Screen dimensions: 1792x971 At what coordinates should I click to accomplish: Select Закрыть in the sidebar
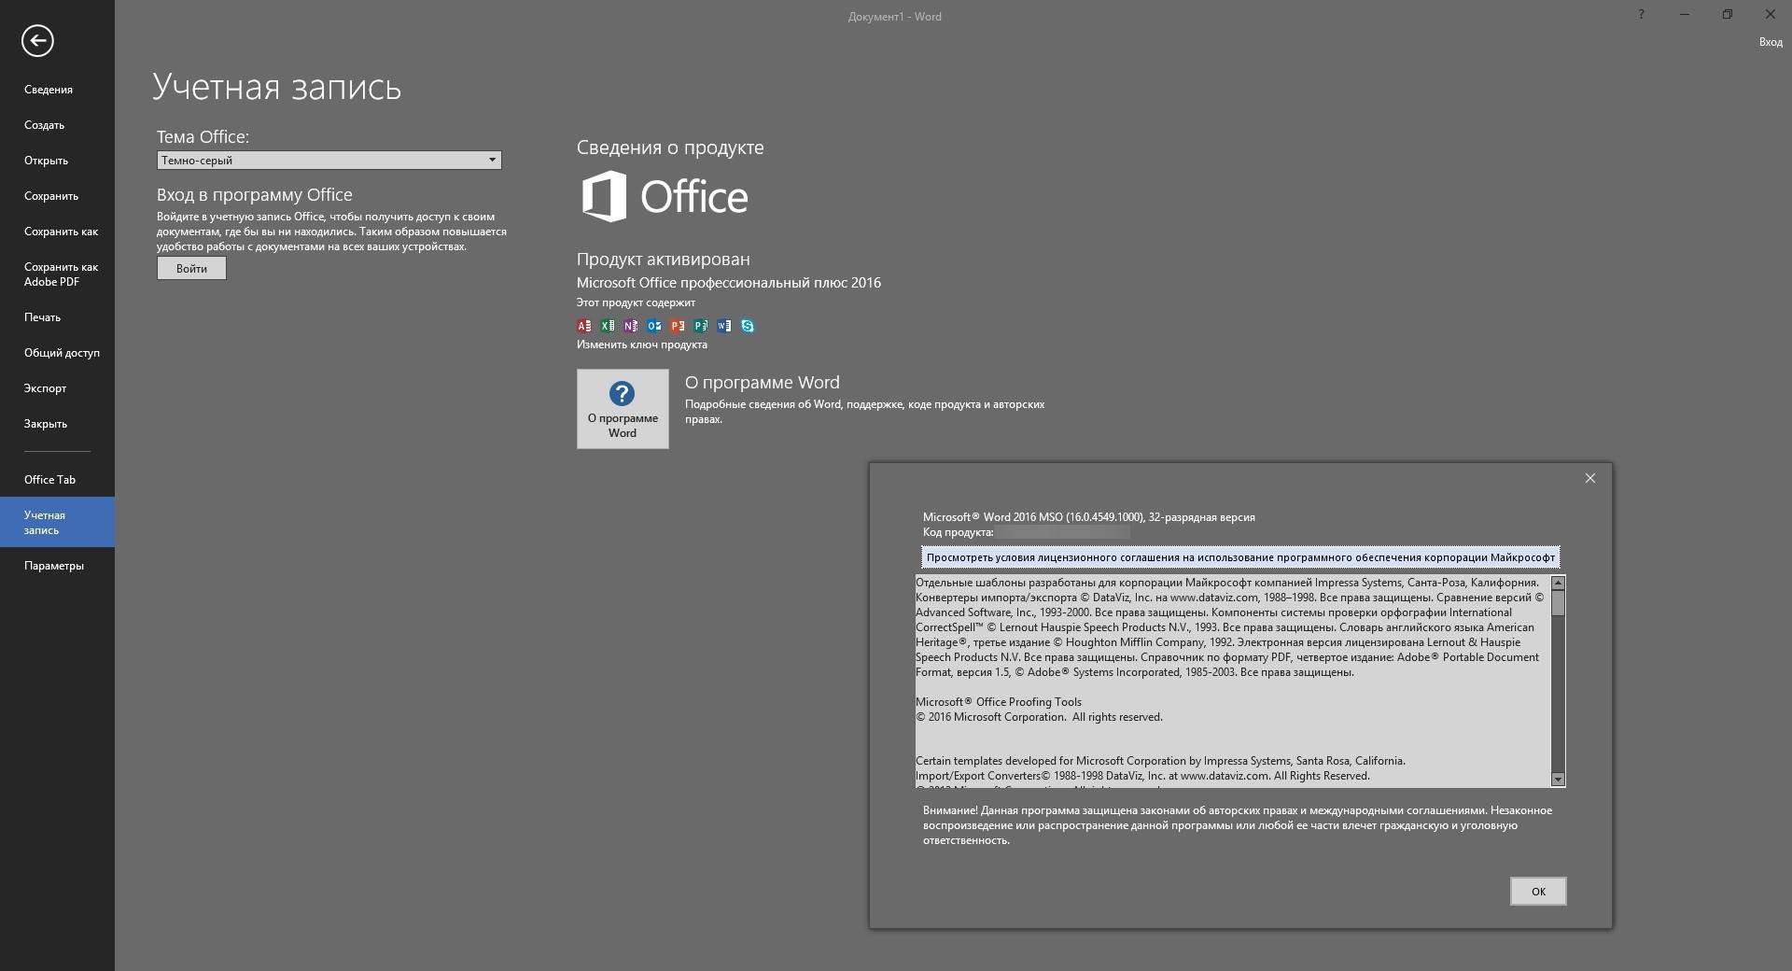57,424
